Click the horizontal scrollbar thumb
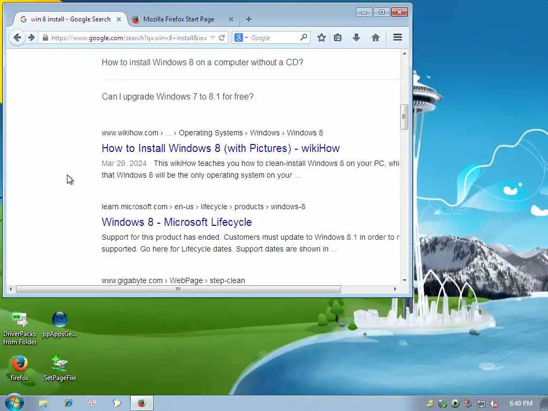 (x=178, y=289)
